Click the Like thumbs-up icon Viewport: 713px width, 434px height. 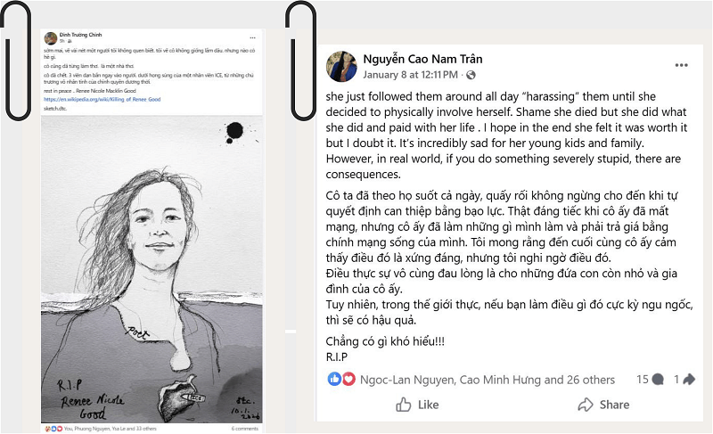[x=404, y=405]
